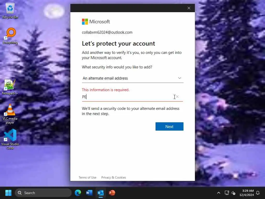Click the taskbar Search box
265x199 pixels.
pyautogui.click(x=43, y=193)
